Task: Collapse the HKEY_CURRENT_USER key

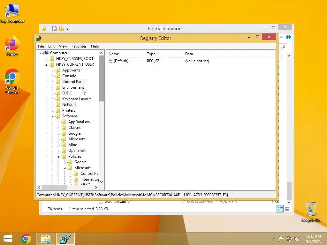Action: pyautogui.click(x=46, y=65)
